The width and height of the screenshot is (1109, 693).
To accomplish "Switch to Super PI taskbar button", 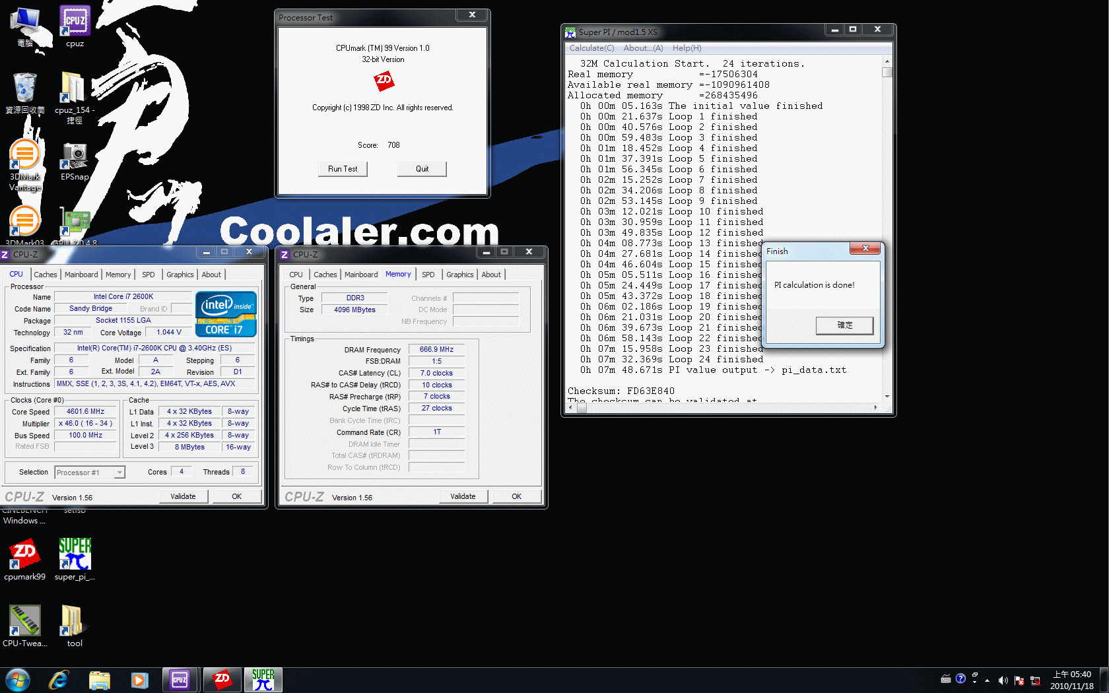I will point(263,680).
